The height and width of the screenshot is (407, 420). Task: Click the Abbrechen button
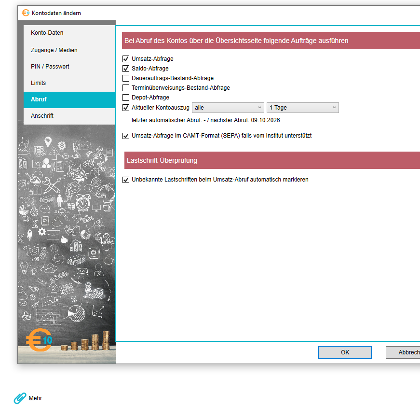click(x=403, y=352)
